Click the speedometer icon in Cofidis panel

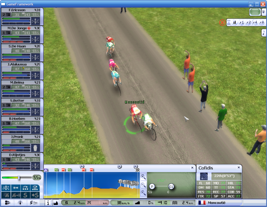[x=204, y=176]
